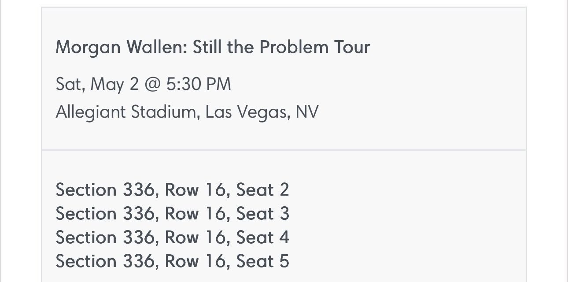Click the 'Seat 5' label
Screen dimensions: 568x282
[x=262, y=261]
